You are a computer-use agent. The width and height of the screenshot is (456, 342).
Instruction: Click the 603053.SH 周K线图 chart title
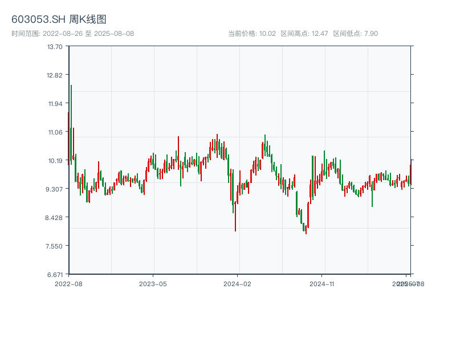coord(59,20)
